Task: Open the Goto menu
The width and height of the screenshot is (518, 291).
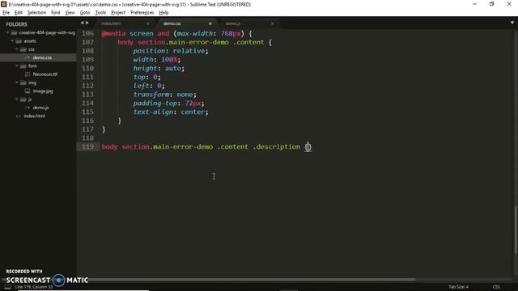Action: pyautogui.click(x=85, y=13)
